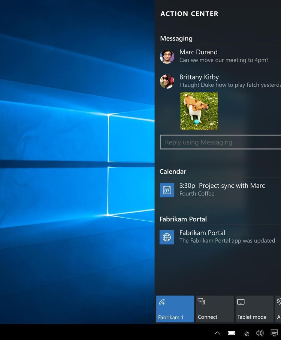The width and height of the screenshot is (281, 340).
Task: Click the ACTION CENTER title
Action: 189,14
